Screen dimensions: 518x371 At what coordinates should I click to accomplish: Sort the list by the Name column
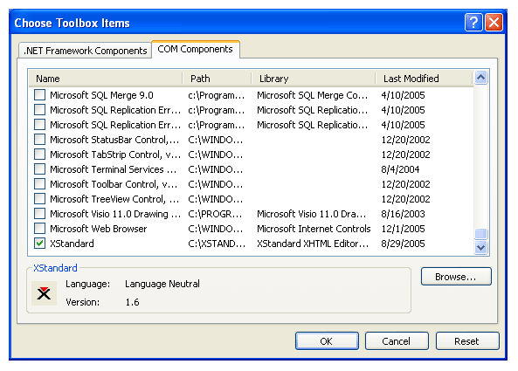coord(106,79)
